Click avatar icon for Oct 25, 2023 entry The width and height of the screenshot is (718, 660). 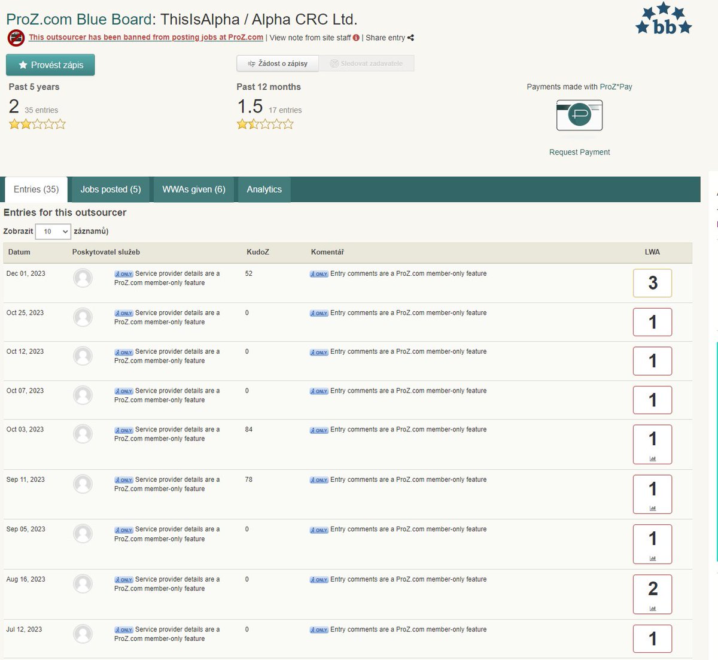(x=83, y=317)
